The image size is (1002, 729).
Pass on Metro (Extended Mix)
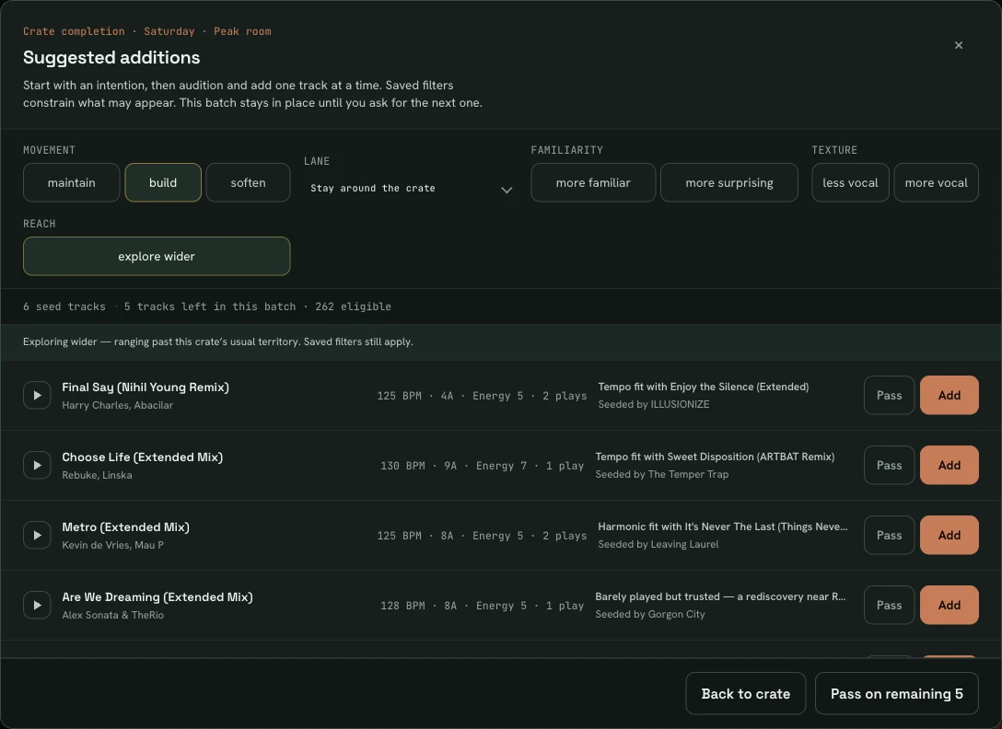point(889,536)
